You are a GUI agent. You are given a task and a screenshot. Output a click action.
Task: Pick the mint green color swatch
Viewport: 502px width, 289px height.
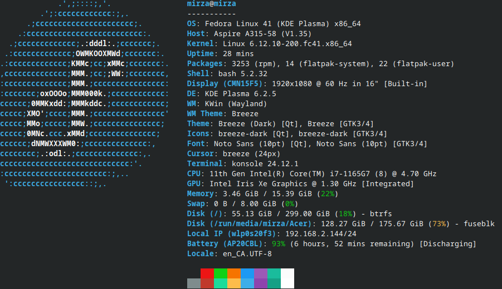coord(221,283)
